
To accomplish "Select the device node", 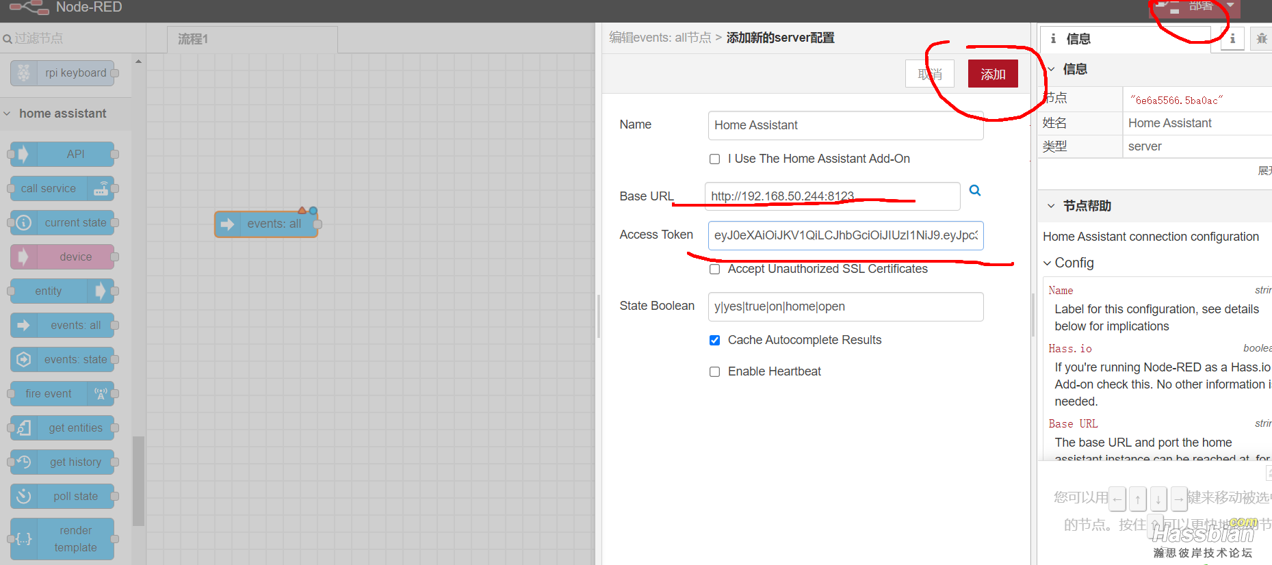I will [63, 257].
